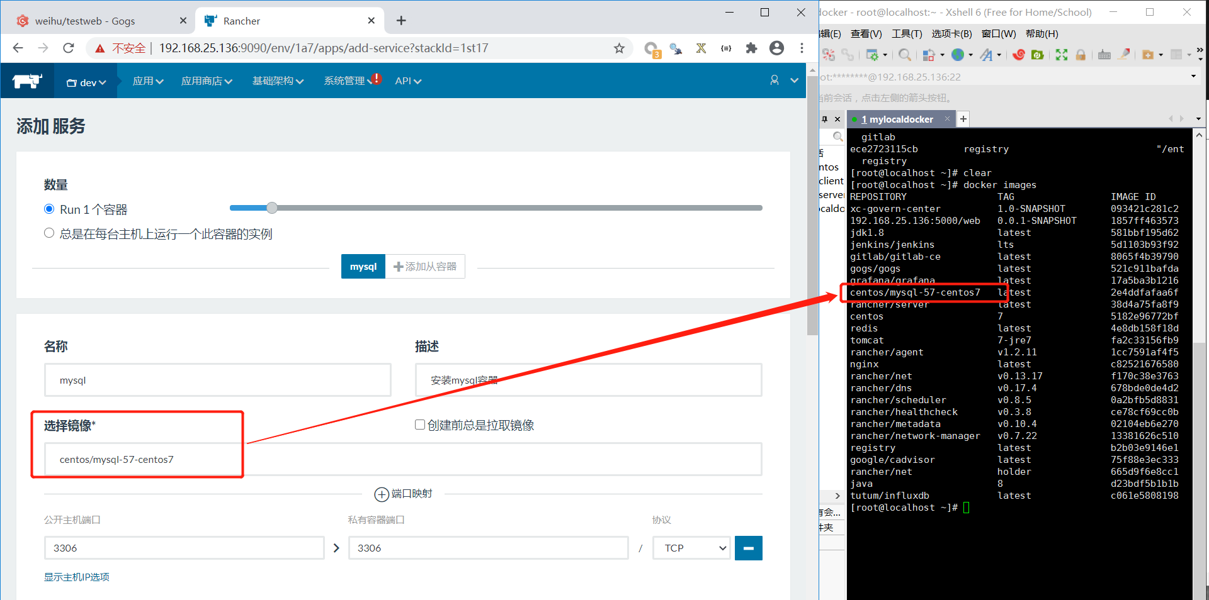The height and width of the screenshot is (600, 1209).
Task: Click the 私有容器端口 input field
Action: (x=489, y=548)
